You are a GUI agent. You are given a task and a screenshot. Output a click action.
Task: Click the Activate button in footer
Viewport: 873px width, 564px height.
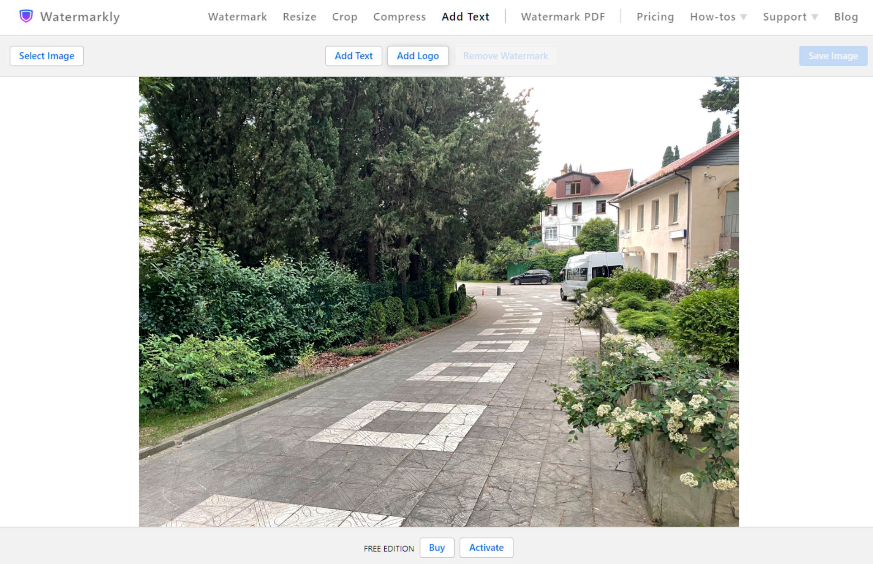(486, 548)
